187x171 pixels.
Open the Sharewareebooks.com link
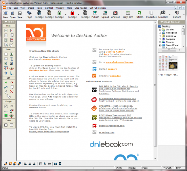112,126
